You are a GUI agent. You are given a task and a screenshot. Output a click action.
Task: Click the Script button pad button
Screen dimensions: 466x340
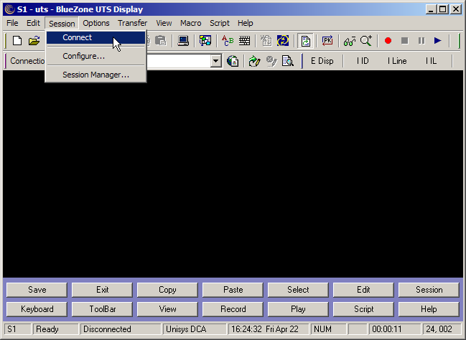363,309
